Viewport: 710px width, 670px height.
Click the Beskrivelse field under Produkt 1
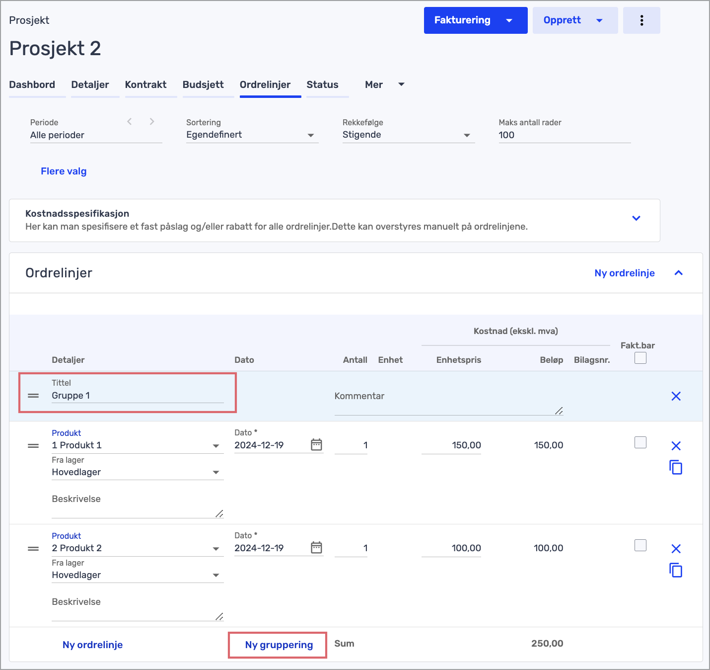pyautogui.click(x=138, y=505)
